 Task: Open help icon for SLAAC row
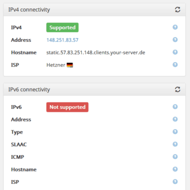coord(175,144)
